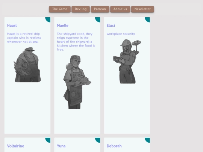Click Eluci security guard portrait
203x152 pixels.
pyautogui.click(x=127, y=62)
